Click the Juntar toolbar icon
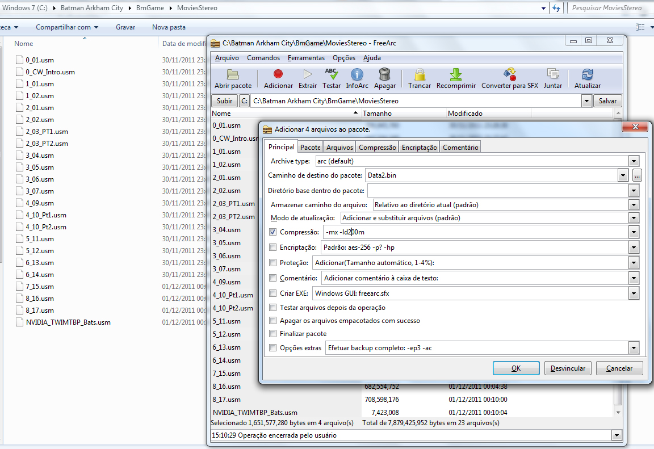The height and width of the screenshot is (449, 654). 553,74
